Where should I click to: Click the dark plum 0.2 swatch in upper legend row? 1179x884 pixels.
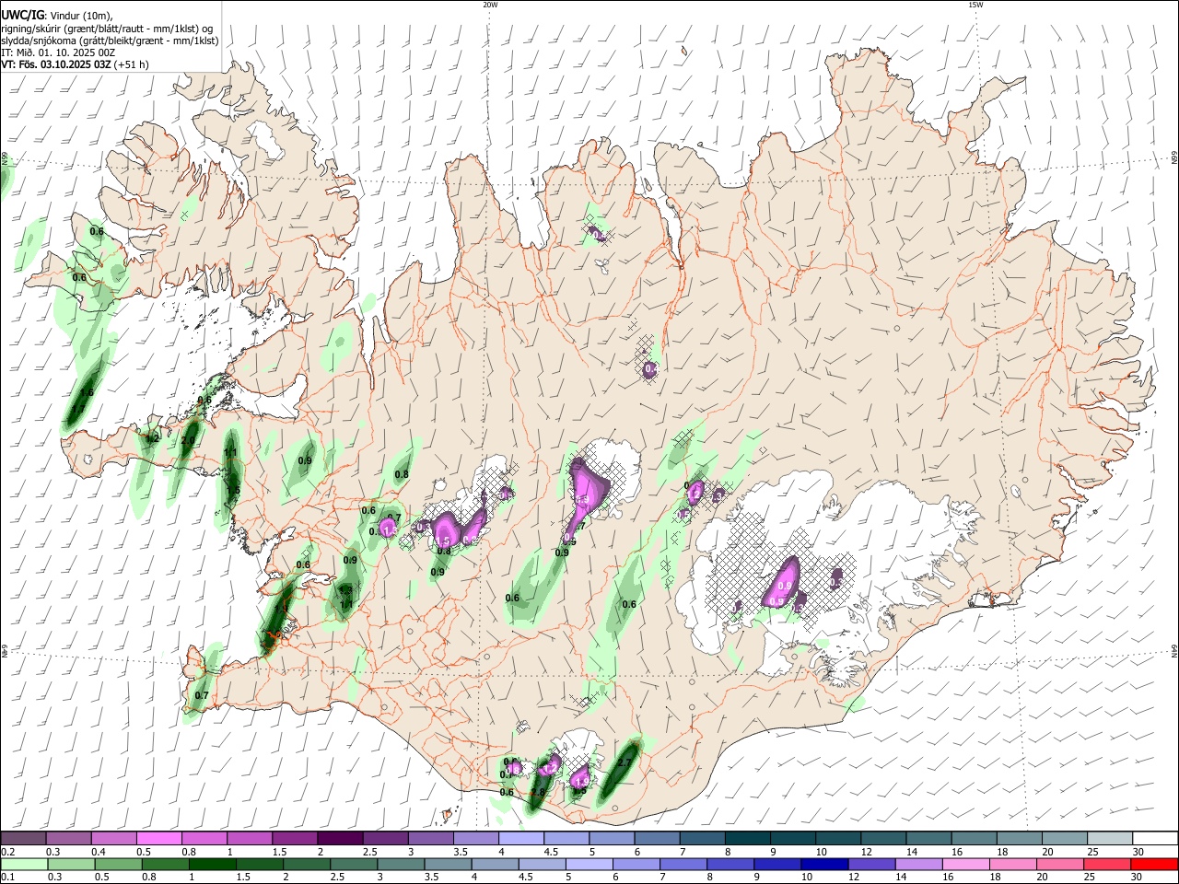coord(23,838)
